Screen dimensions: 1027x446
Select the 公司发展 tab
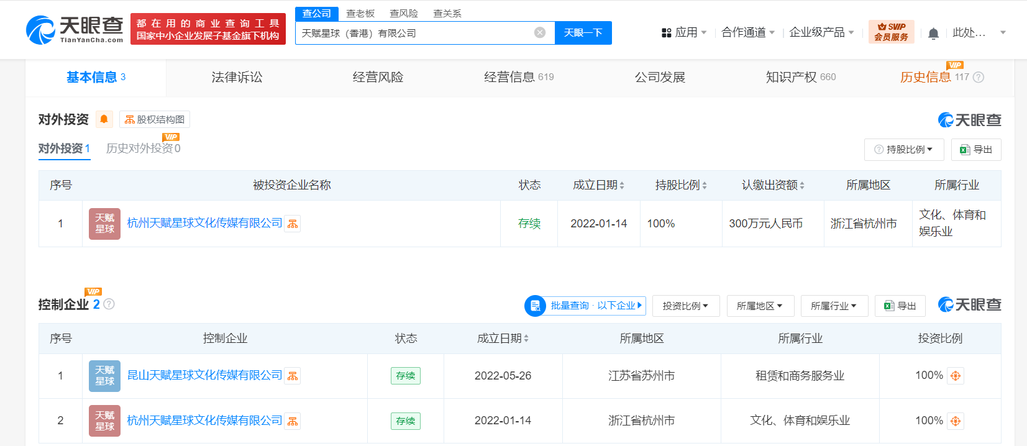660,77
